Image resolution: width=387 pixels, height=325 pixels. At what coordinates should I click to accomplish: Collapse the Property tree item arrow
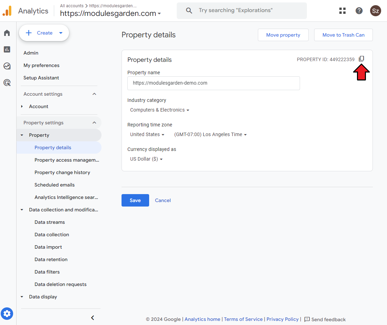click(x=22, y=135)
